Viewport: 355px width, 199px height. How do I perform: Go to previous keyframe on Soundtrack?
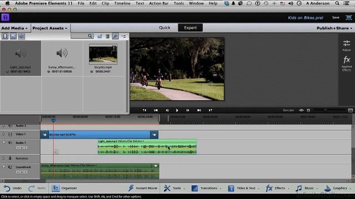[x=18, y=172]
